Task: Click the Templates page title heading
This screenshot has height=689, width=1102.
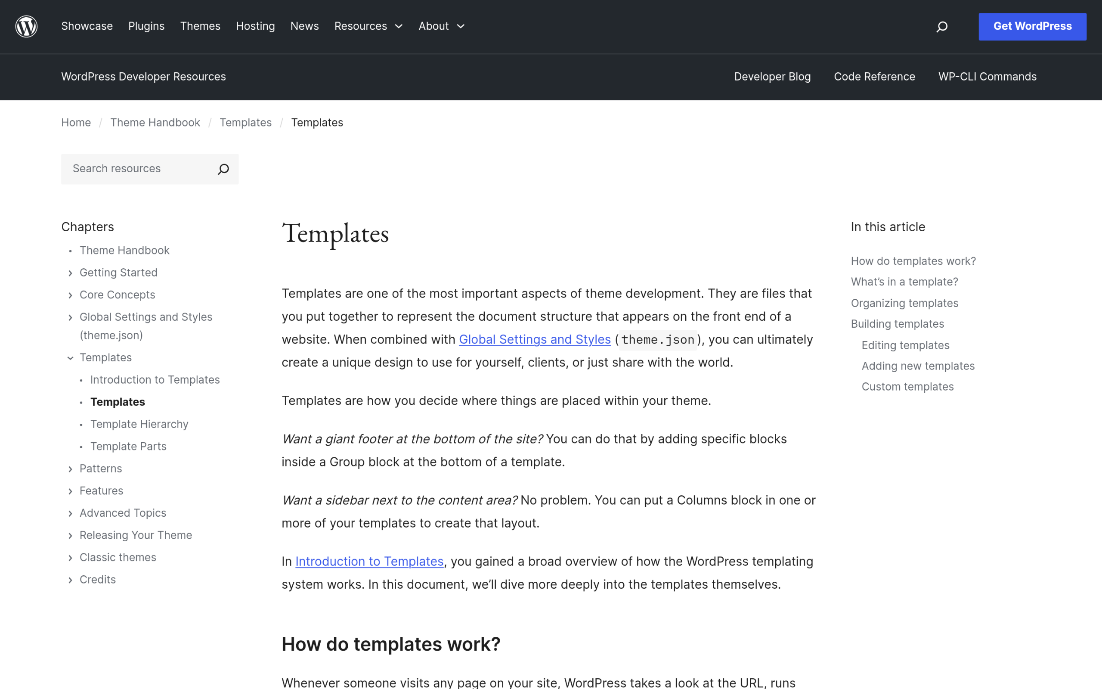Action: coord(335,234)
